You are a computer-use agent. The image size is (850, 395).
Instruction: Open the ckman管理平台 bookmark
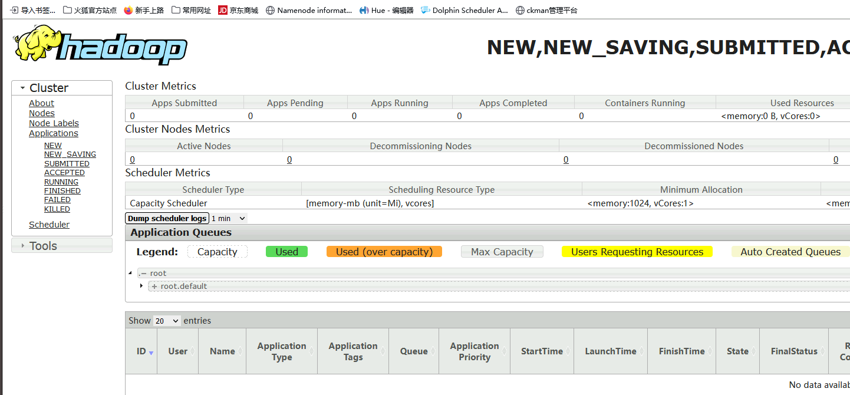click(546, 10)
